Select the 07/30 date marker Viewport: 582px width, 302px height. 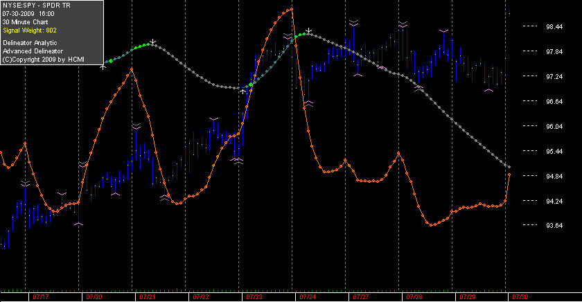tap(520, 297)
